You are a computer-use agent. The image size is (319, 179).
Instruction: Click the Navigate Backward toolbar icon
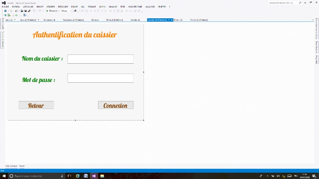point(5,11)
